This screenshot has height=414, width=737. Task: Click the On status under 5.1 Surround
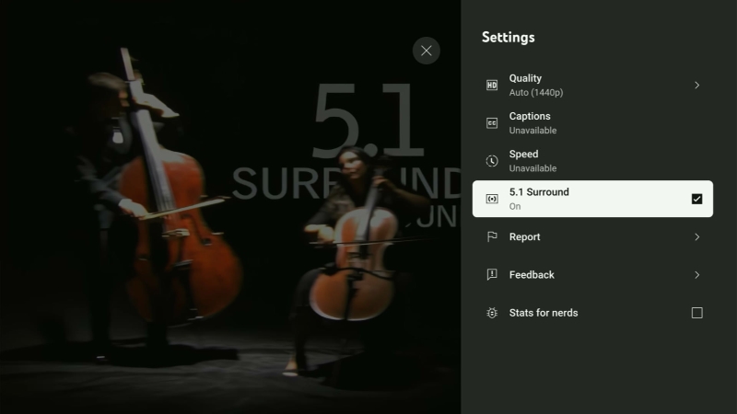click(x=515, y=206)
